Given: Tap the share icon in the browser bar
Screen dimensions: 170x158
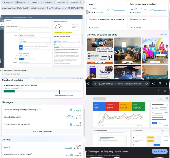Looking at the screenshot, I should 153,83.
